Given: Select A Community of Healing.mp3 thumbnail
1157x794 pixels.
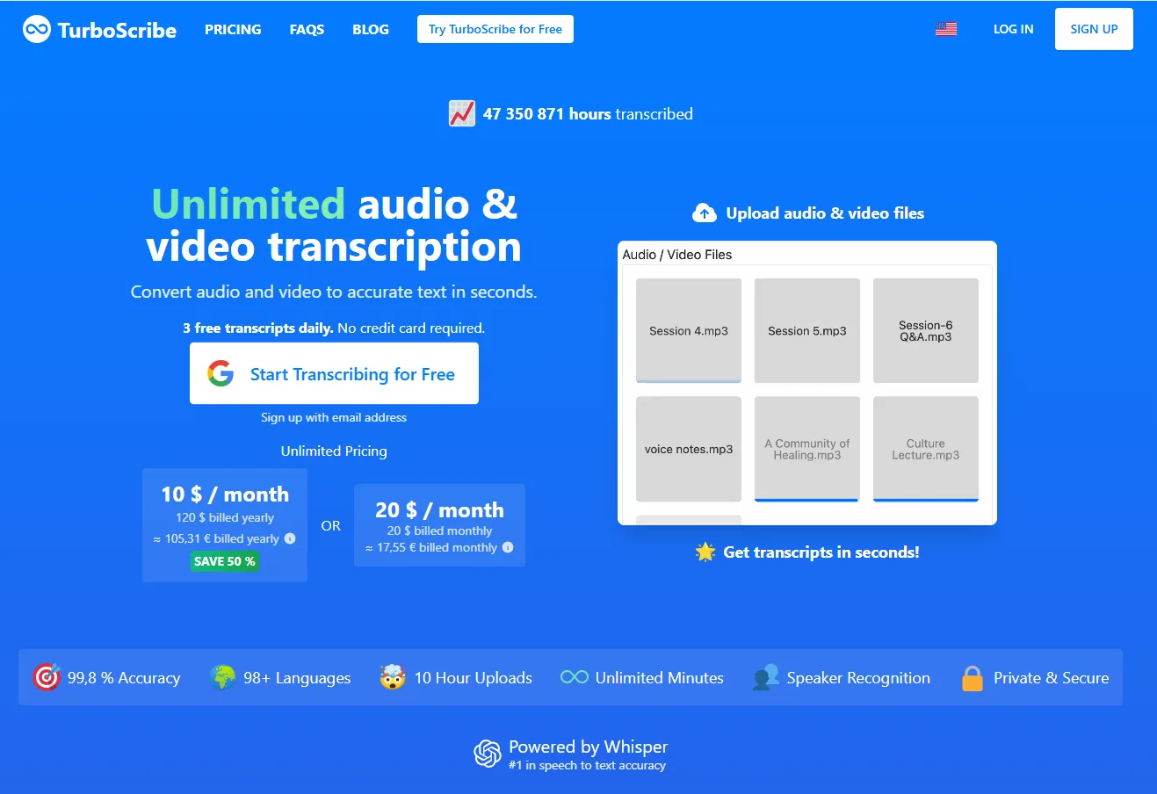Looking at the screenshot, I should click(807, 449).
